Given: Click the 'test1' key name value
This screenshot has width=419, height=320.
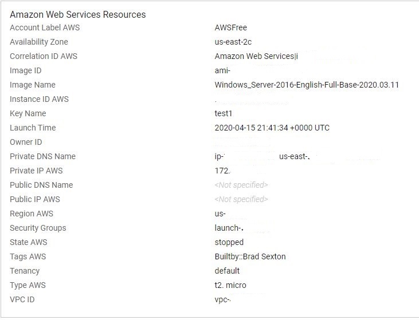Looking at the screenshot, I should coord(223,113).
